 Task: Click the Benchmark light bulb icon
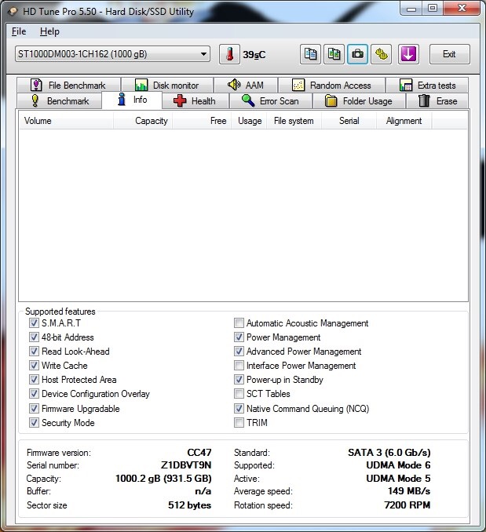tap(35, 100)
